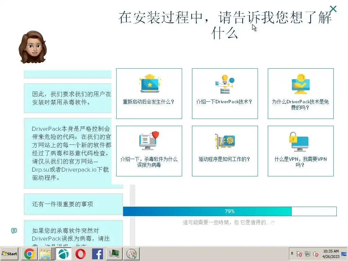Open card '介绍一下，杀毒软件为什么误报为病毒'
The image size is (348, 261).
149,151
